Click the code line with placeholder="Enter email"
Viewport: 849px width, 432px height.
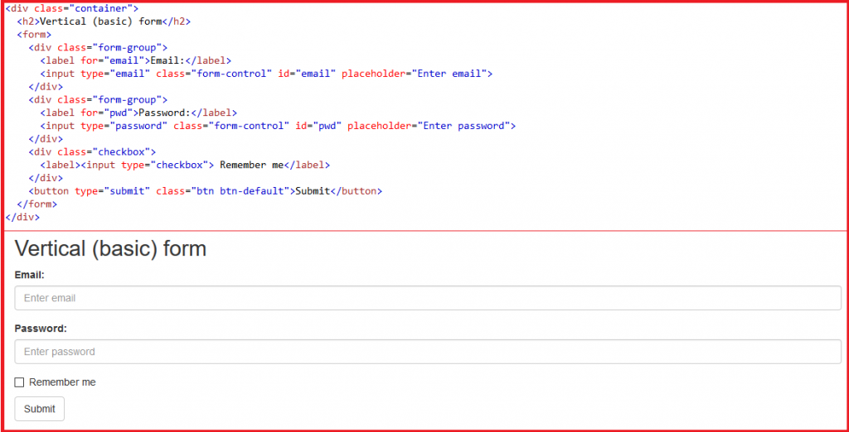coord(266,74)
